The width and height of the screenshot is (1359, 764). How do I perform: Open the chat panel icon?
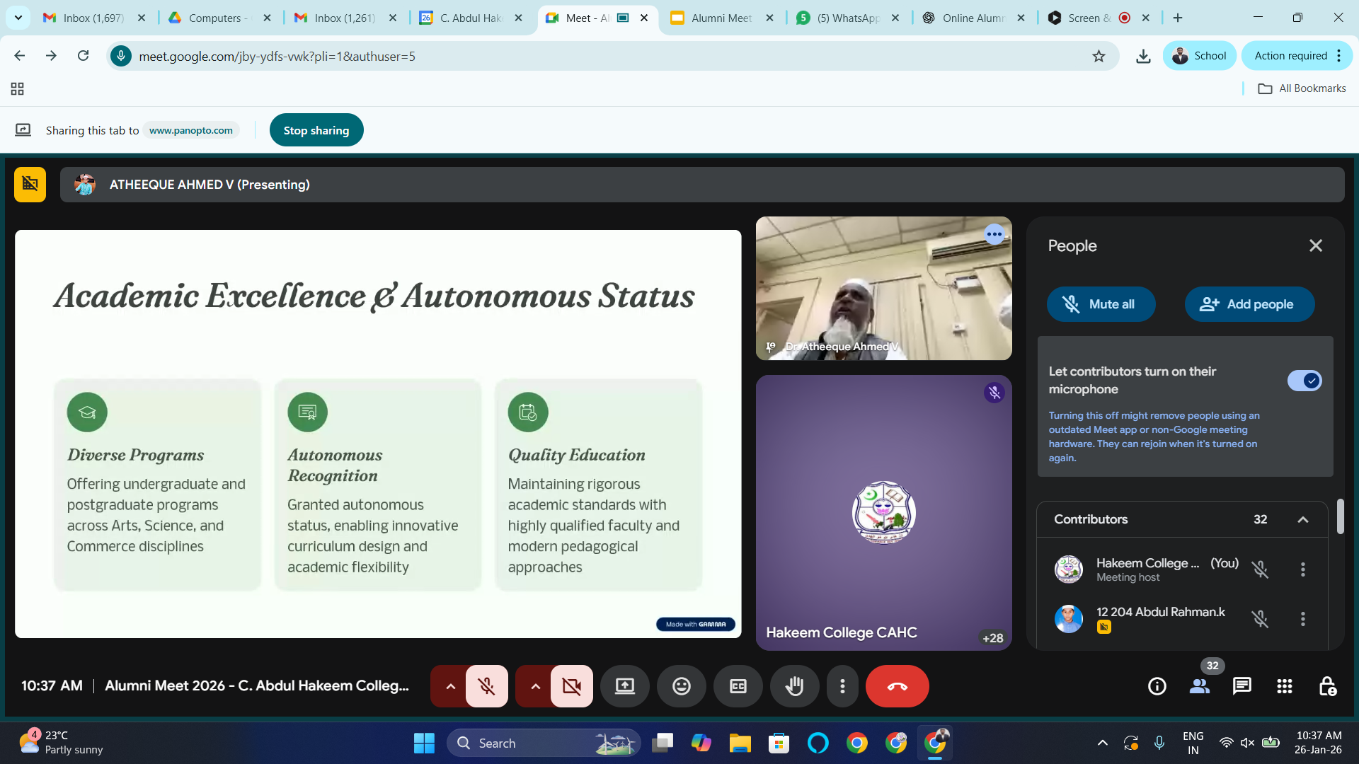1242,686
